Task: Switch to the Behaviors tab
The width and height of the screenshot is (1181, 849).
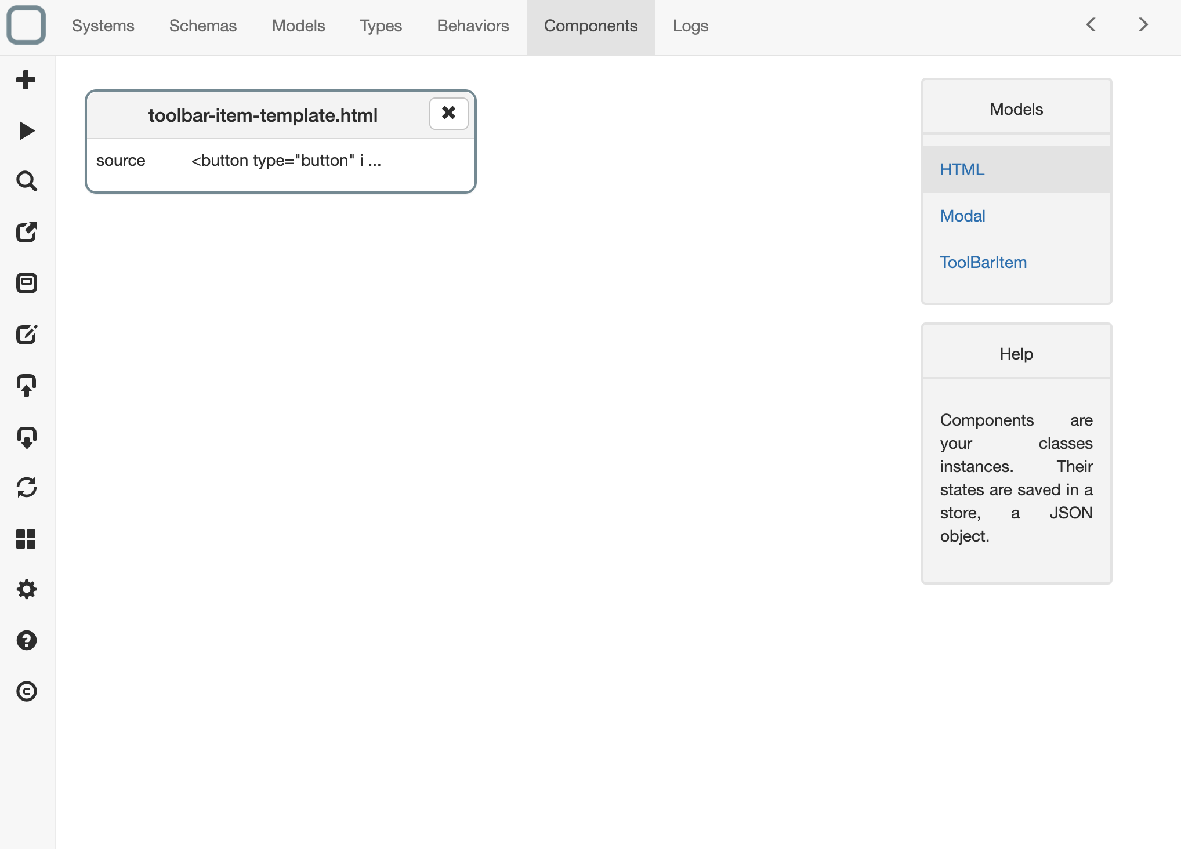Action: coord(473,26)
